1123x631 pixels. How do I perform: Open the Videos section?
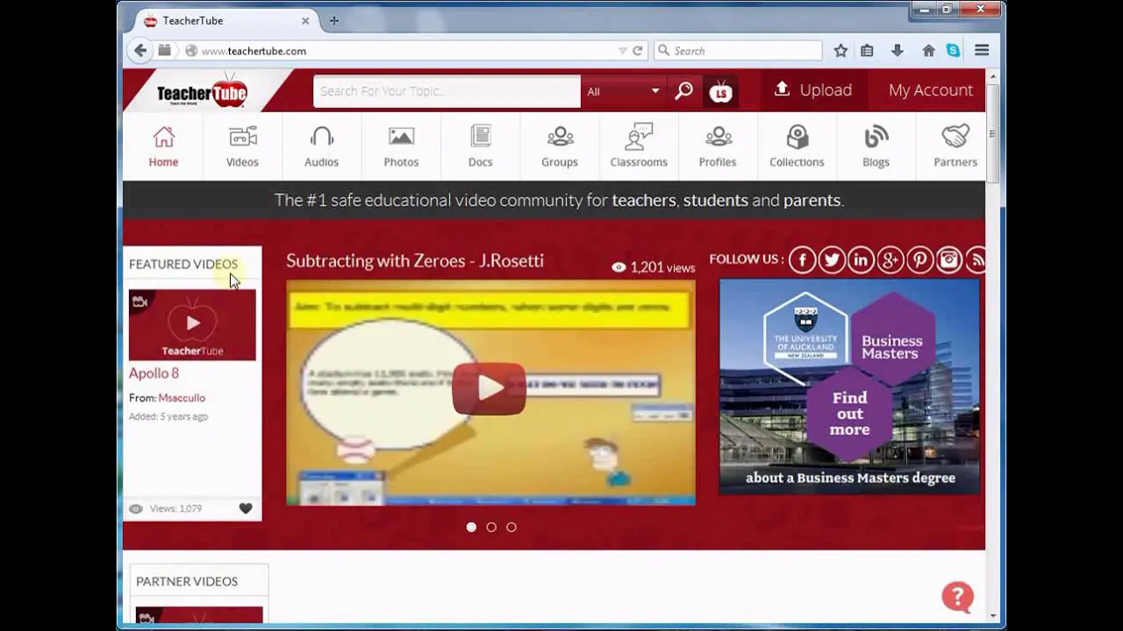pos(242,146)
